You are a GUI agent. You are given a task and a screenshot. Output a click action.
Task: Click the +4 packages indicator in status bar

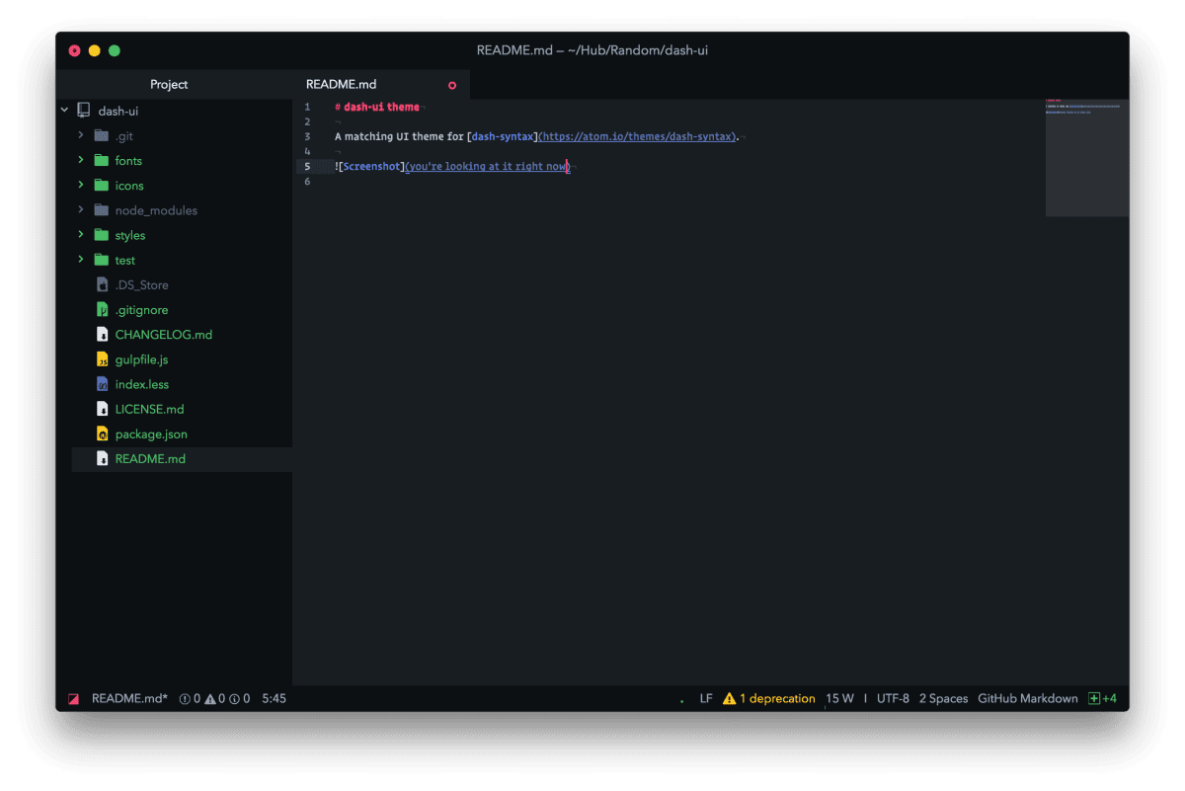[1103, 698]
